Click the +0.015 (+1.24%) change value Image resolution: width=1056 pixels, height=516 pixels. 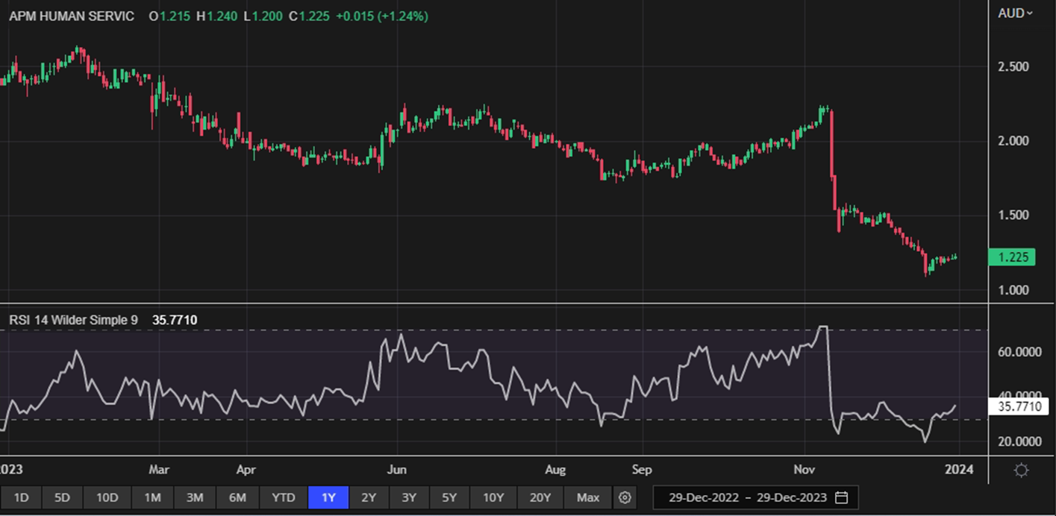[x=382, y=16]
